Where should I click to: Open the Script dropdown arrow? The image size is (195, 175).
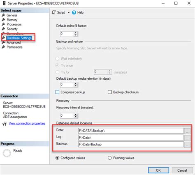click(69, 12)
